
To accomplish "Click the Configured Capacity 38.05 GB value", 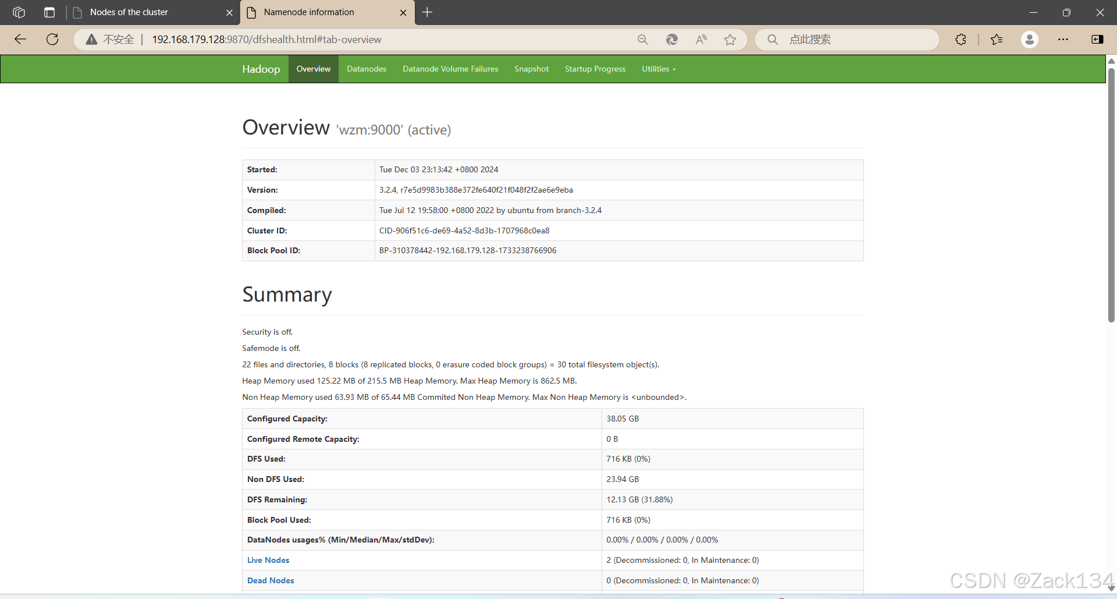I will click(x=622, y=419).
